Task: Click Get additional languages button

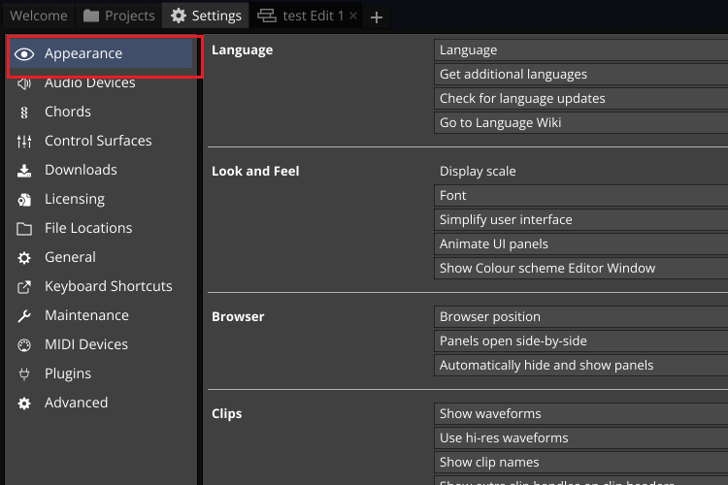Action: (x=580, y=75)
